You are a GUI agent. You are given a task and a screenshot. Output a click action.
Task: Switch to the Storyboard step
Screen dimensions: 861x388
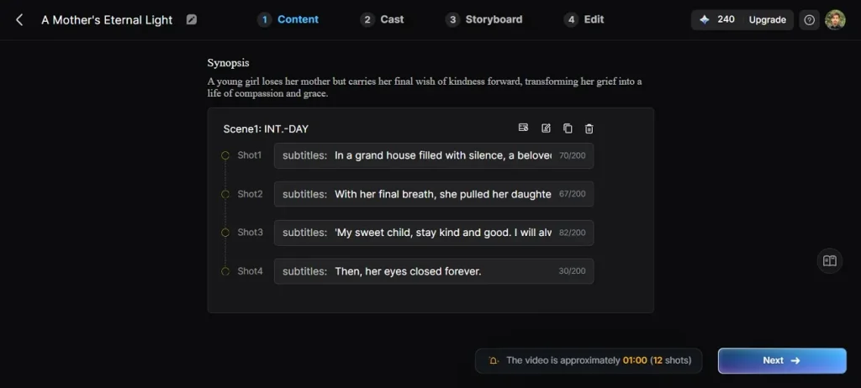[483, 20]
